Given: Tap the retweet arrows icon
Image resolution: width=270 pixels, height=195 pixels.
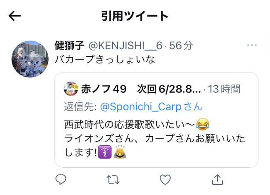Looking at the screenshot, I should tap(113, 180).
